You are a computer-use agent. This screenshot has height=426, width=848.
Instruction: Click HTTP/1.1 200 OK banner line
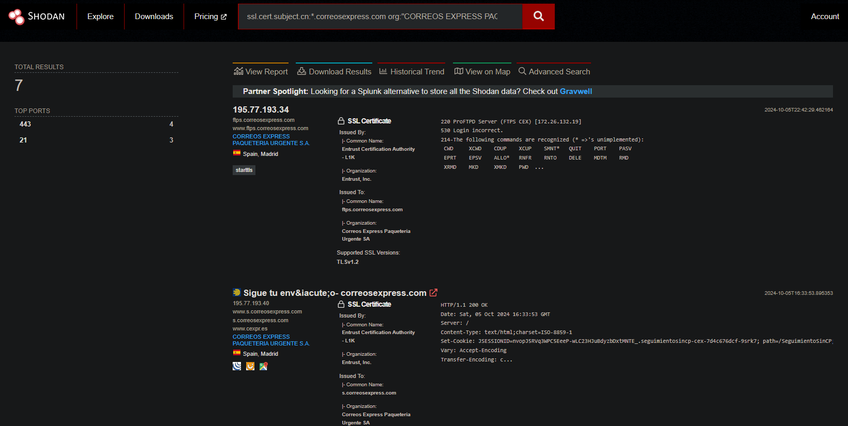click(464, 305)
